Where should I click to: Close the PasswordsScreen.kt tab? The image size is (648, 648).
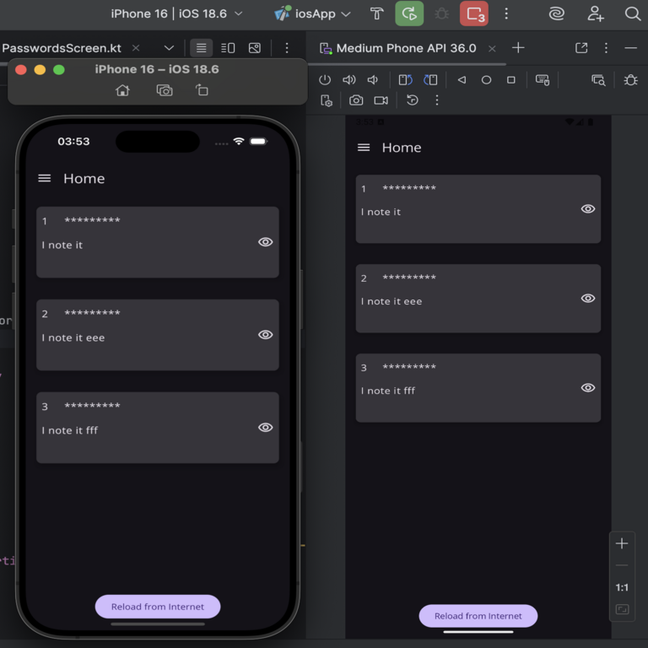[x=136, y=48]
